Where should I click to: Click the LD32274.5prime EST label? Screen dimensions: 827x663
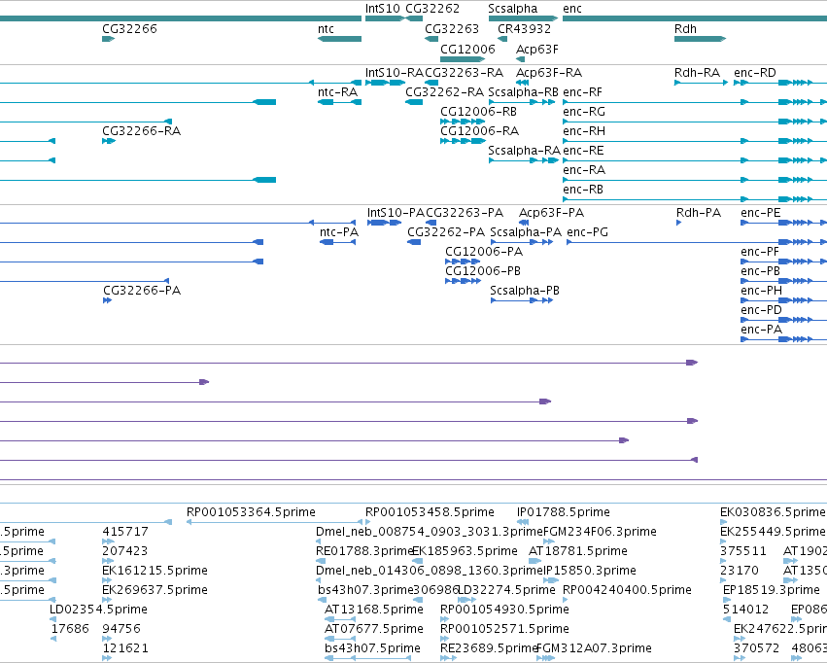506,590
